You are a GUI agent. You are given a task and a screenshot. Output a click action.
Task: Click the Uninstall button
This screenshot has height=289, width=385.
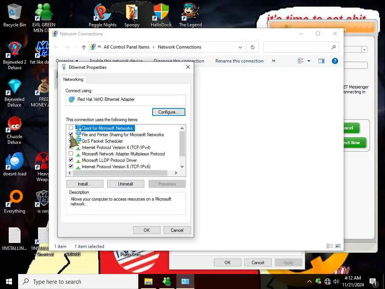click(126, 184)
